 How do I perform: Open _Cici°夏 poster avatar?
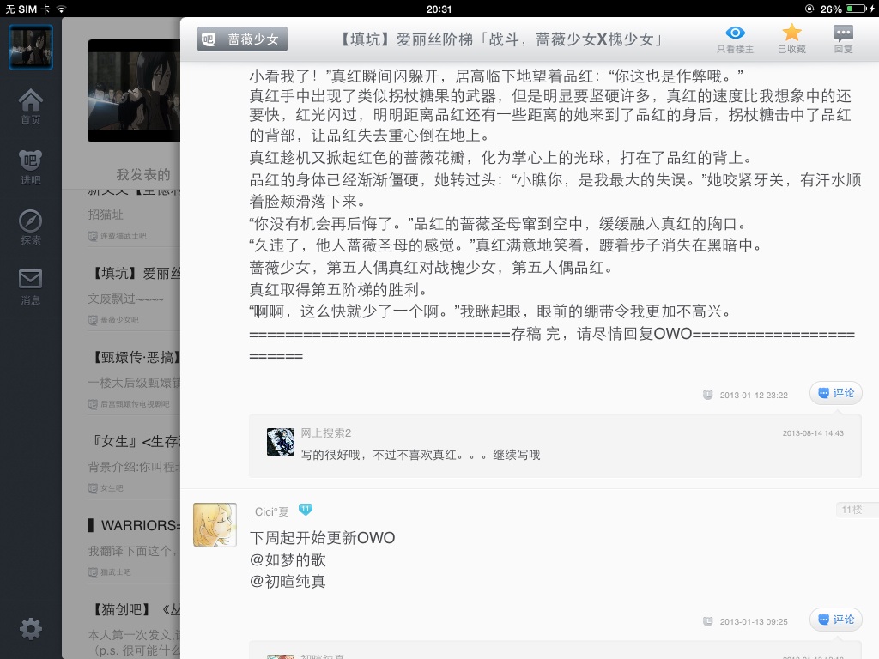pos(215,524)
